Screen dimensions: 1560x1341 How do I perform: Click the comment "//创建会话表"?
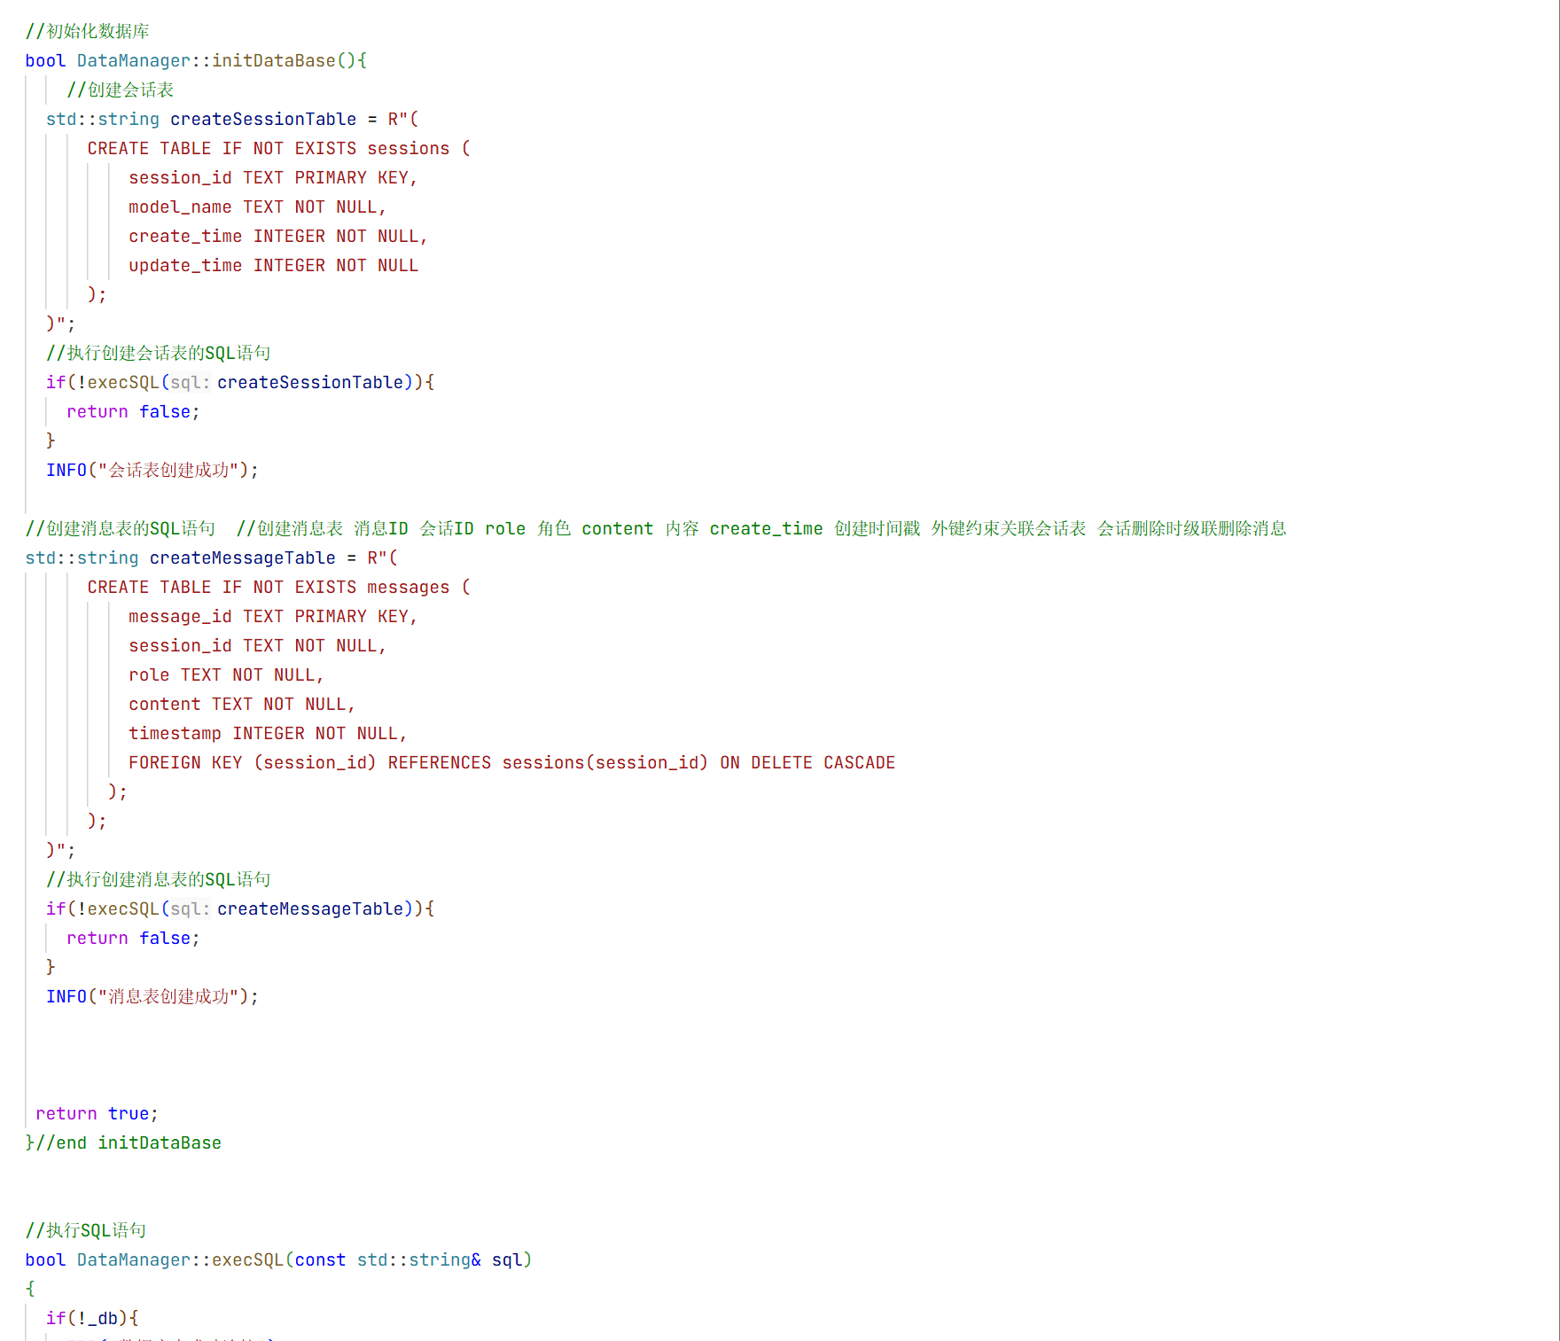point(121,90)
